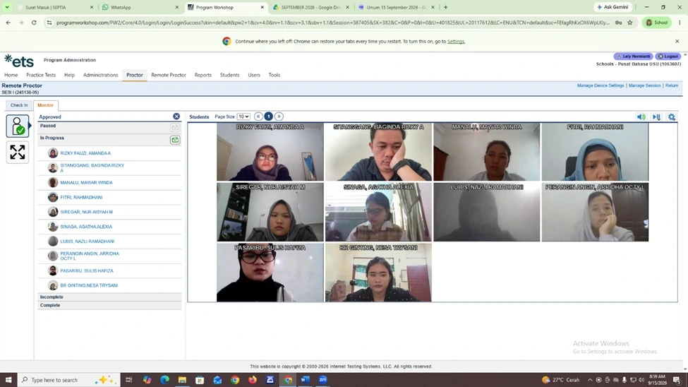Open the Reports menu
688x387 pixels.
203,75
